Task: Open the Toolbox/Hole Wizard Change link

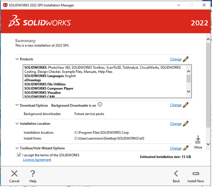Action: click(175, 148)
